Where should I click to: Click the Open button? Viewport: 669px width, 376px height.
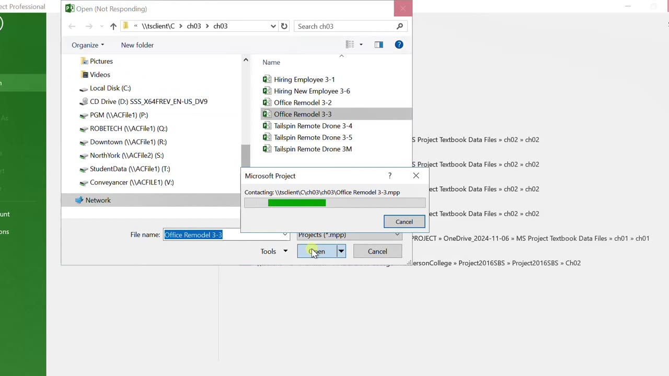(x=317, y=252)
